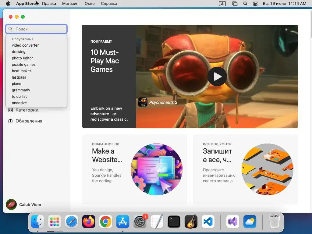312x234 pixels.
Task: Open Terminal from the dock
Action: tap(174, 222)
